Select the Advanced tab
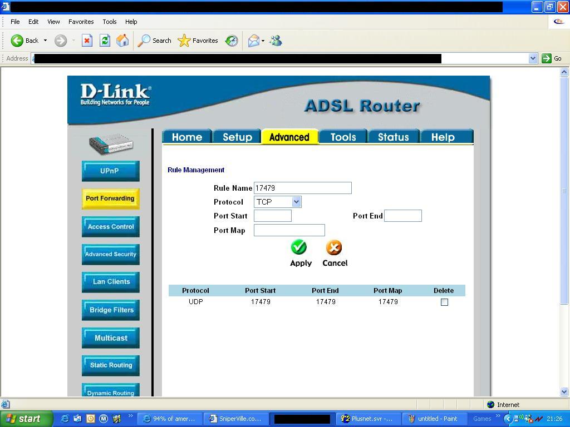 (x=289, y=137)
